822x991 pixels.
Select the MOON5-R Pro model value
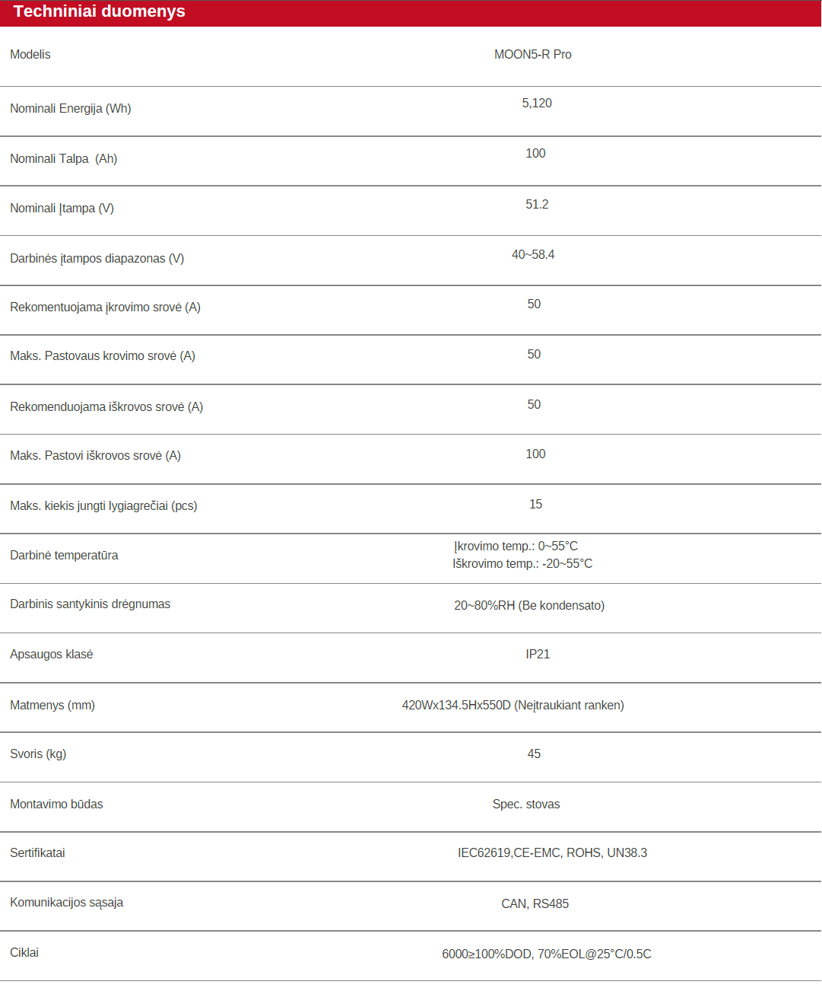[x=533, y=55]
